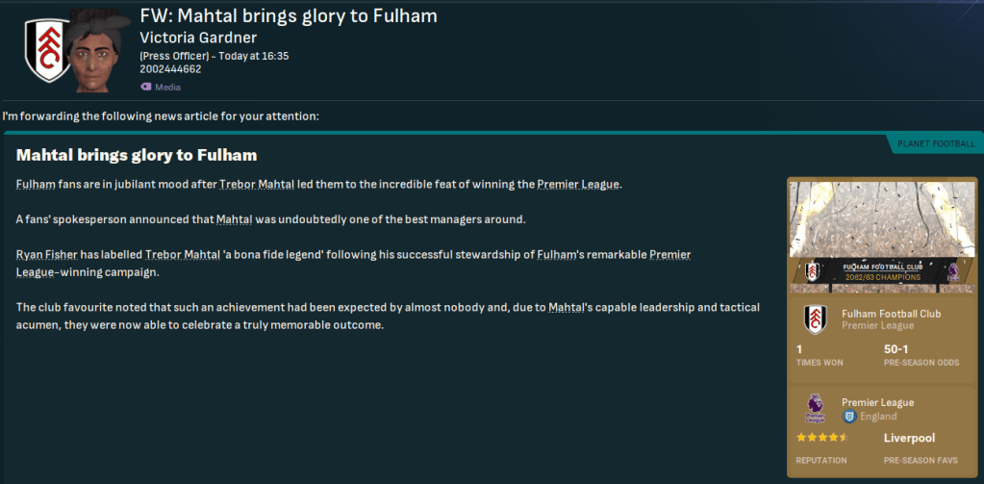Click the Premier League logo above the reputation stars

click(815, 409)
